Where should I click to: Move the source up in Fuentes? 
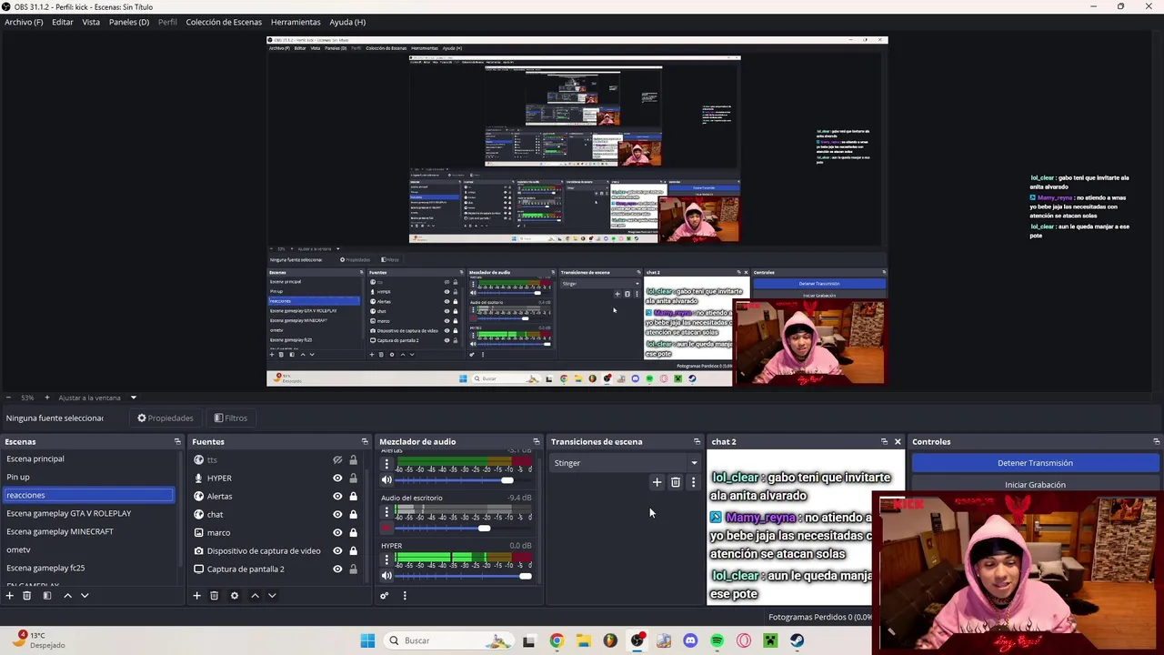[255, 595]
